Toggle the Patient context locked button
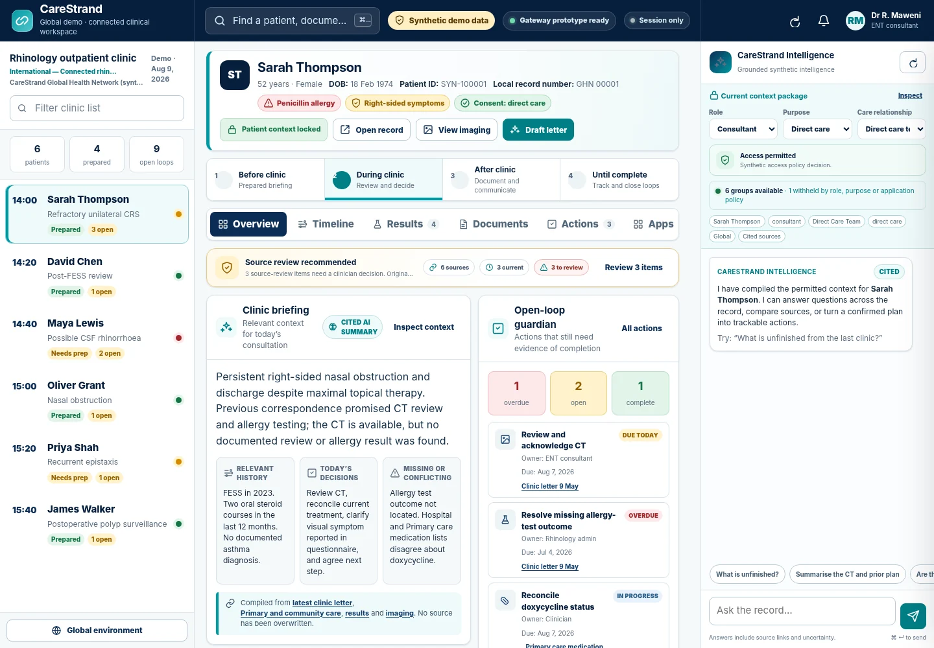The width and height of the screenshot is (934, 648). pyautogui.click(x=274, y=130)
